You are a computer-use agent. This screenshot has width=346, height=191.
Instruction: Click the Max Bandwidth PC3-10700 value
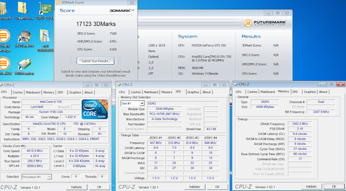164,114
